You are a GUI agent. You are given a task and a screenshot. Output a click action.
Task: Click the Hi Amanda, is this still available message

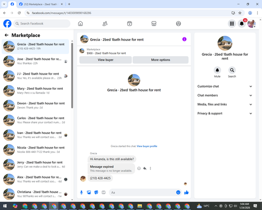point(112,159)
